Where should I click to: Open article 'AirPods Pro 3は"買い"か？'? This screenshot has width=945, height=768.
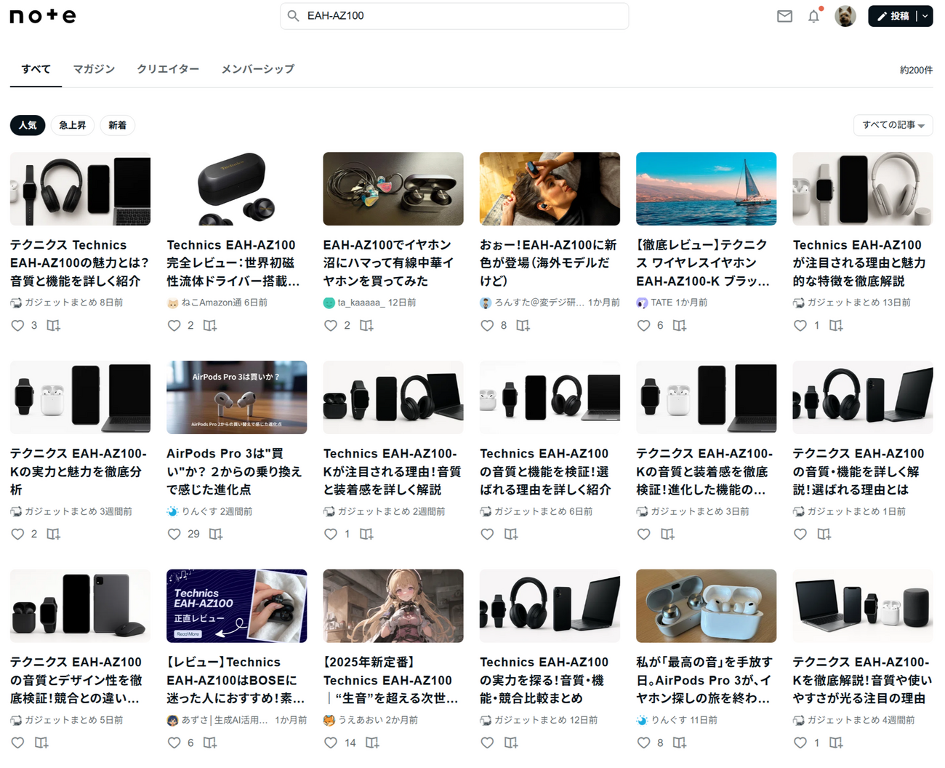click(x=236, y=472)
